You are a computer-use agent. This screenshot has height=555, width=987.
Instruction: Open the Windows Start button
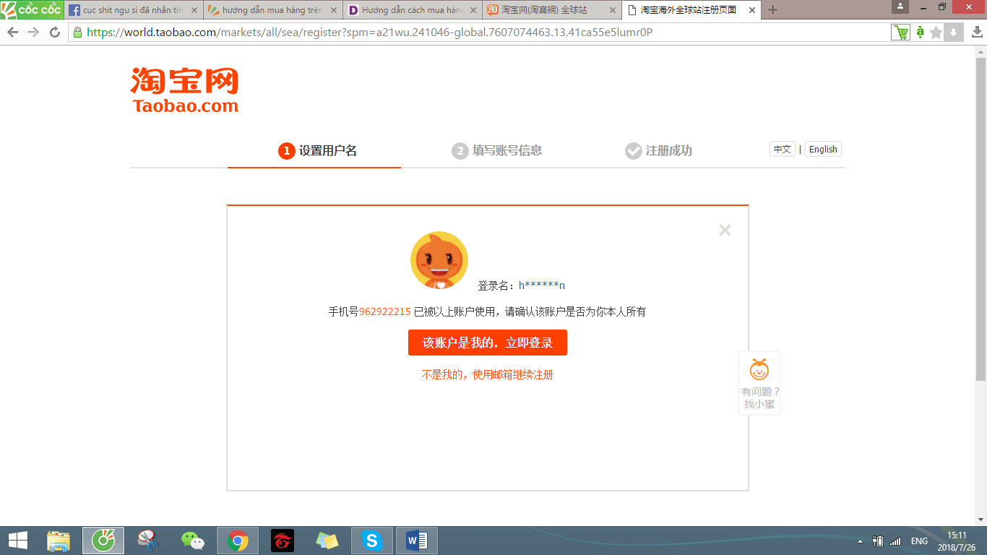[x=18, y=541]
